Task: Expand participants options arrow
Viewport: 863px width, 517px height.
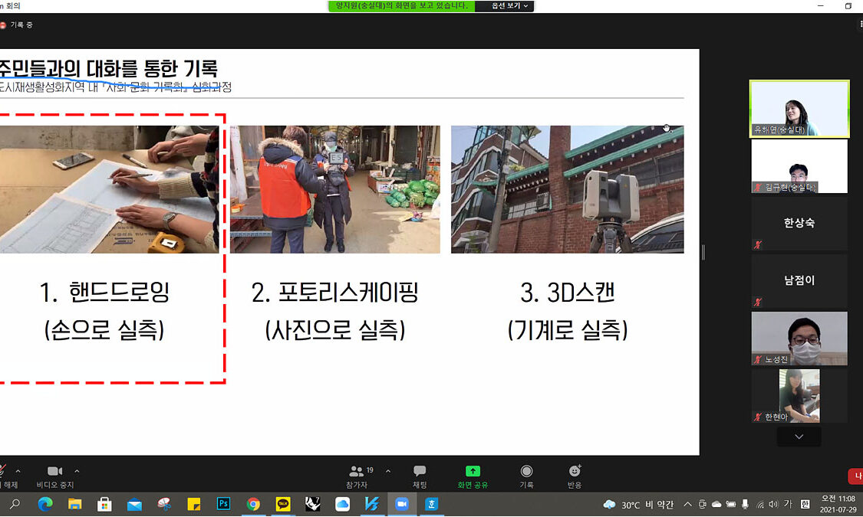Action: (387, 471)
